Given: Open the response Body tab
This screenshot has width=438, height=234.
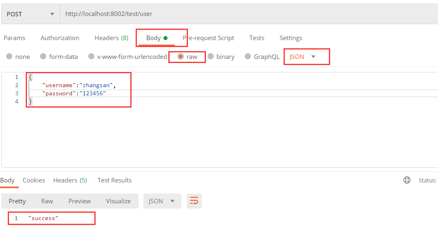Looking at the screenshot, I should tap(7, 180).
